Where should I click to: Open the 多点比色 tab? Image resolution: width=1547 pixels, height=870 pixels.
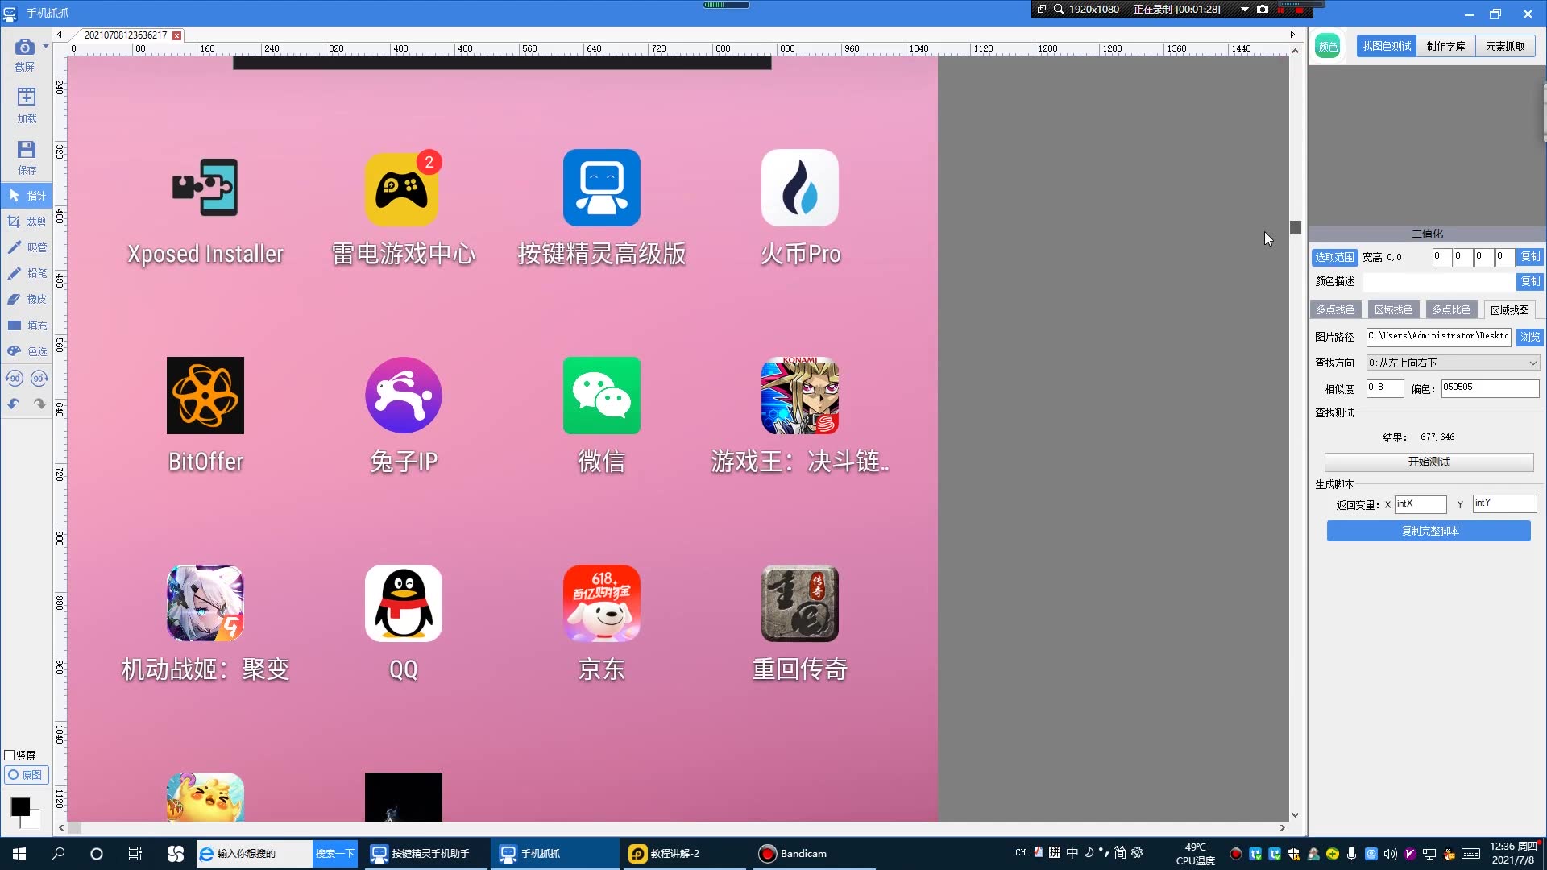(1451, 309)
